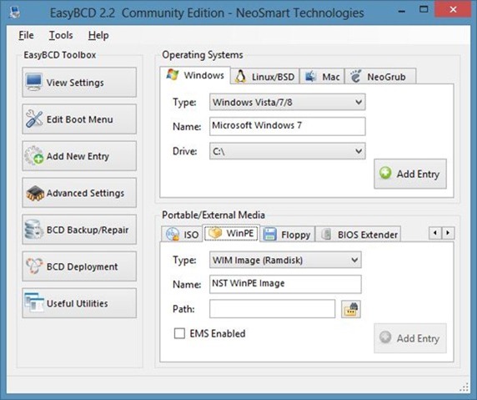Switch to the BIOS Extender tab
Screen dimensions: 477x400
point(358,235)
